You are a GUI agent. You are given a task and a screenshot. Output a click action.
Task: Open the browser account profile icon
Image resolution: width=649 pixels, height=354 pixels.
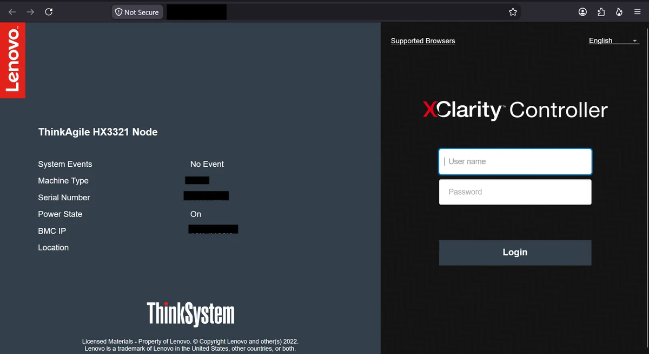(582, 12)
